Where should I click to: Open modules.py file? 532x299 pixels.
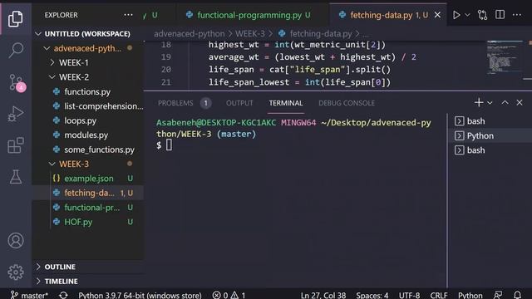pyautogui.click(x=86, y=135)
